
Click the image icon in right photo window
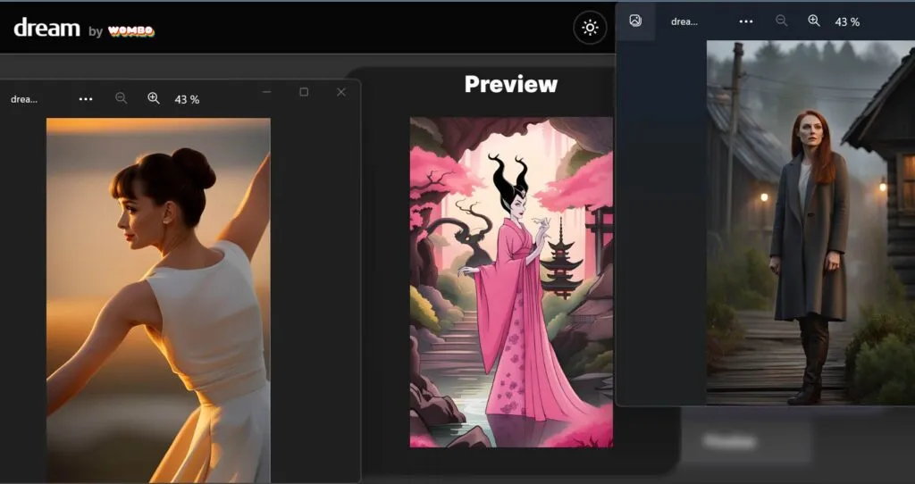[635, 21]
